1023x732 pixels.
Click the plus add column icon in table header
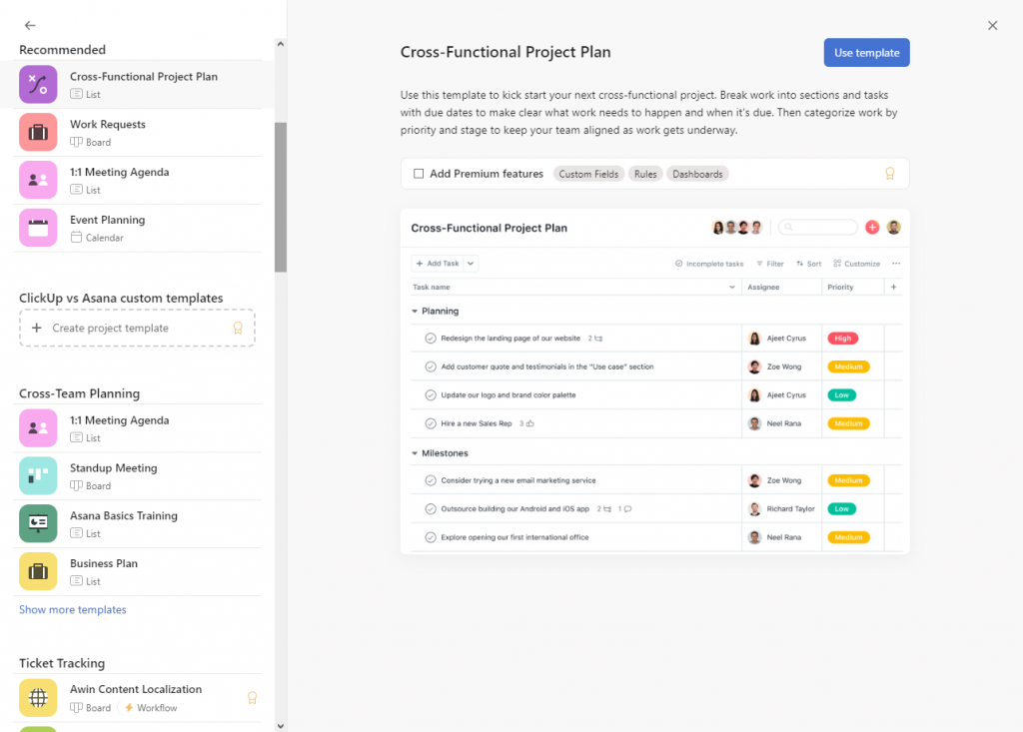[894, 287]
